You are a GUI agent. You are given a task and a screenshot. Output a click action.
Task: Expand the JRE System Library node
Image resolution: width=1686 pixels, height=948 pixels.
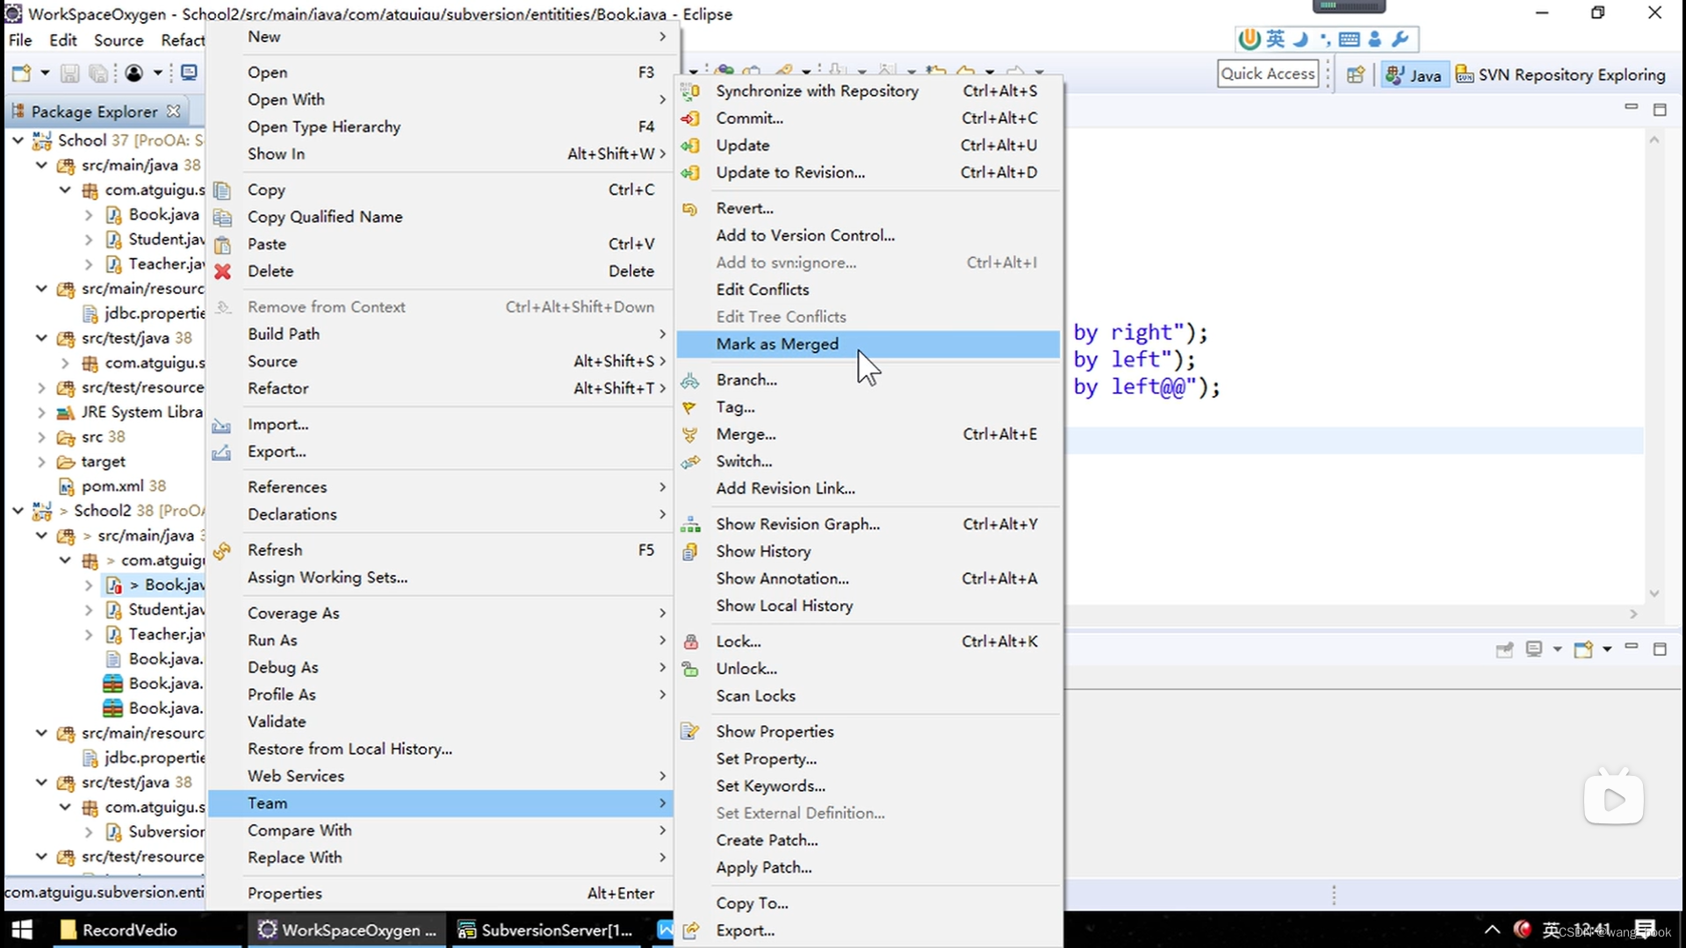pos(41,412)
